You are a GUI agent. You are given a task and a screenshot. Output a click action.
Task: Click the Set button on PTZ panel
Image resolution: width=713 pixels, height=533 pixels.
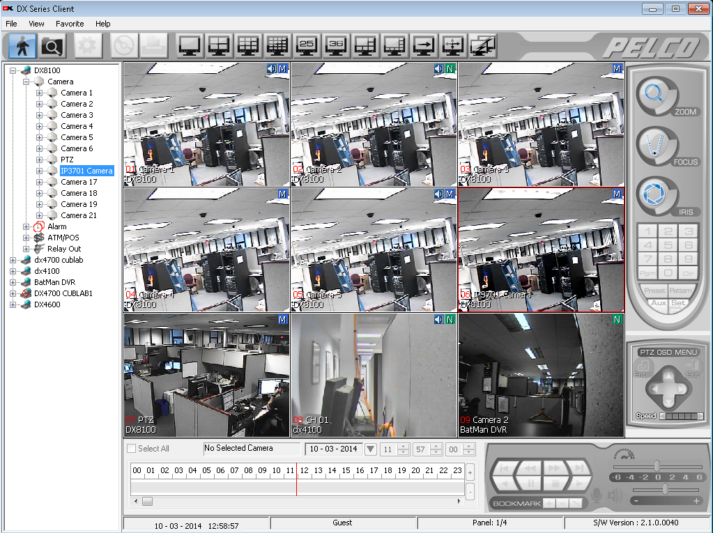(678, 302)
